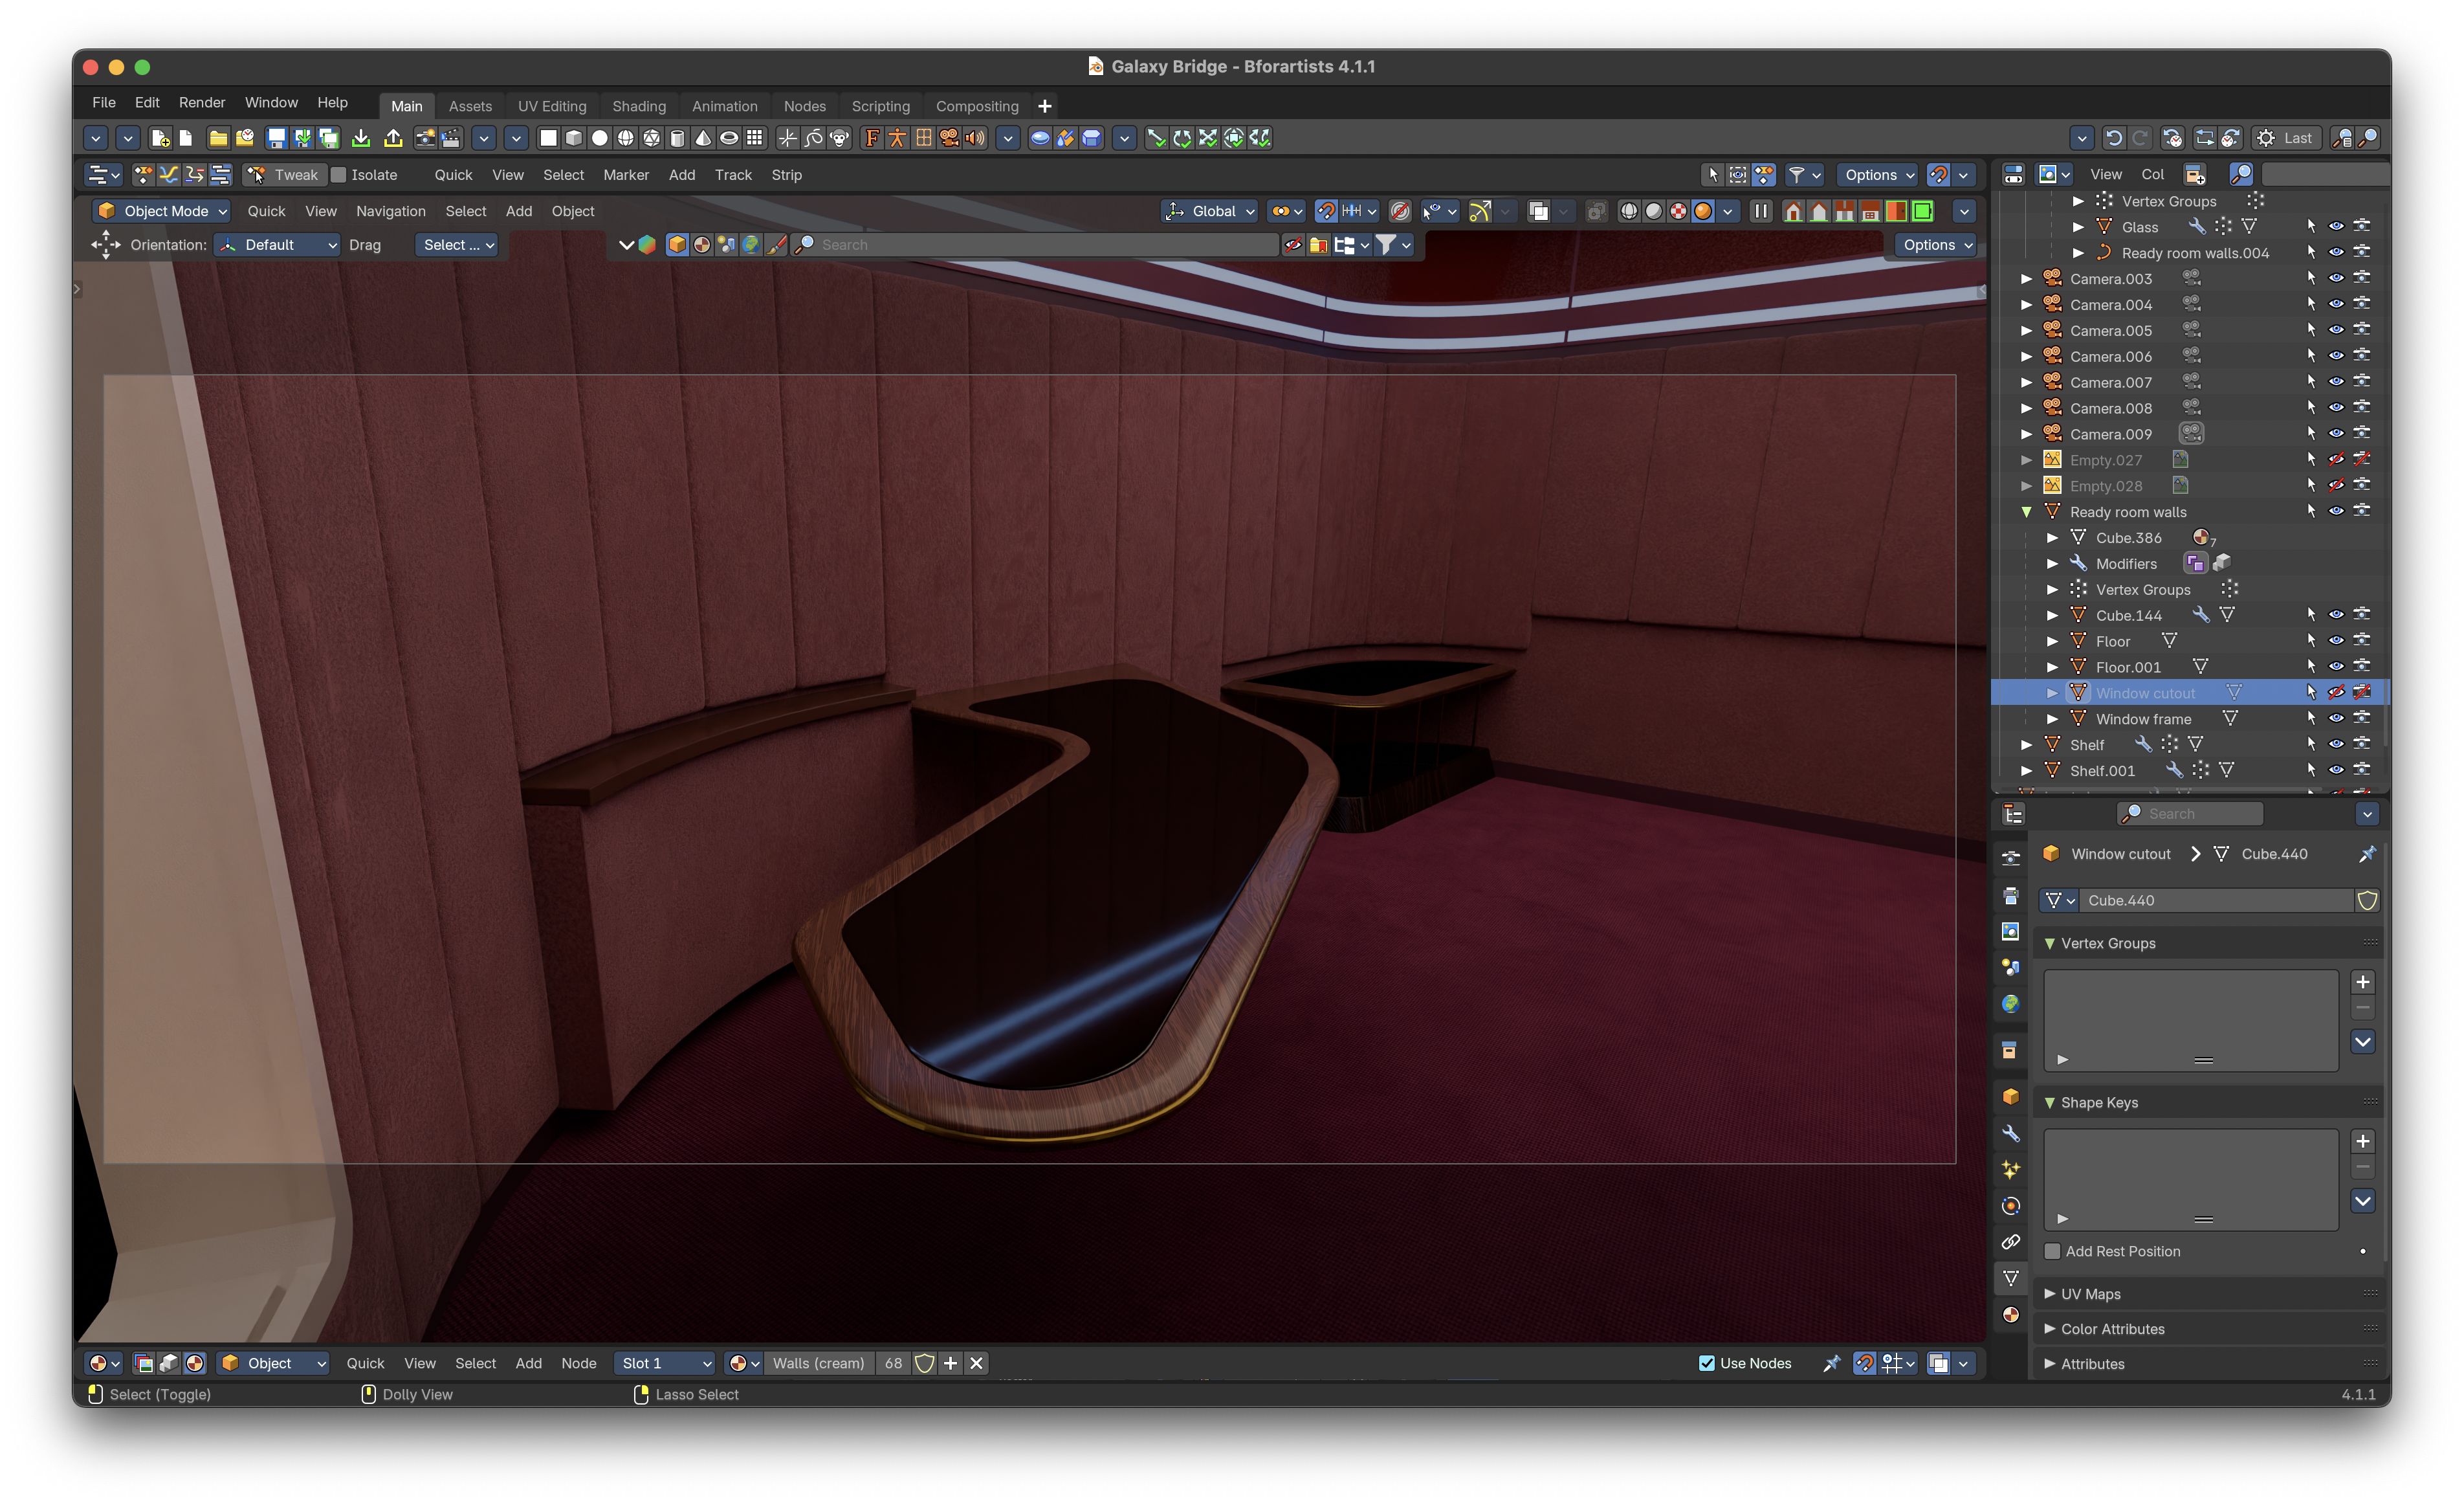Collapse the Ready room walls tree item
Image resolution: width=2464 pixels, height=1503 pixels.
click(x=2026, y=511)
